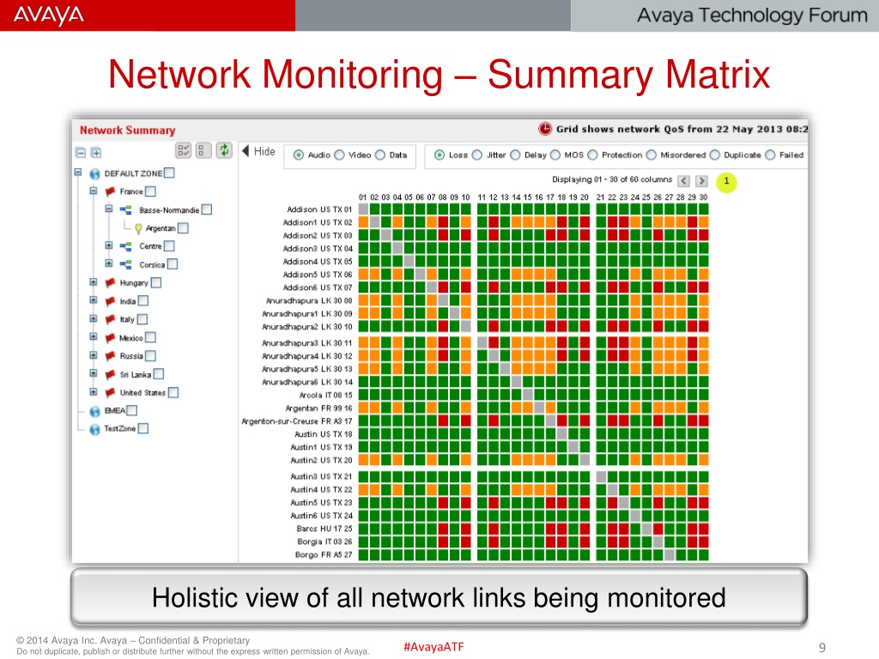
Task: Click the red flag icon beside United States
Action: (111, 393)
